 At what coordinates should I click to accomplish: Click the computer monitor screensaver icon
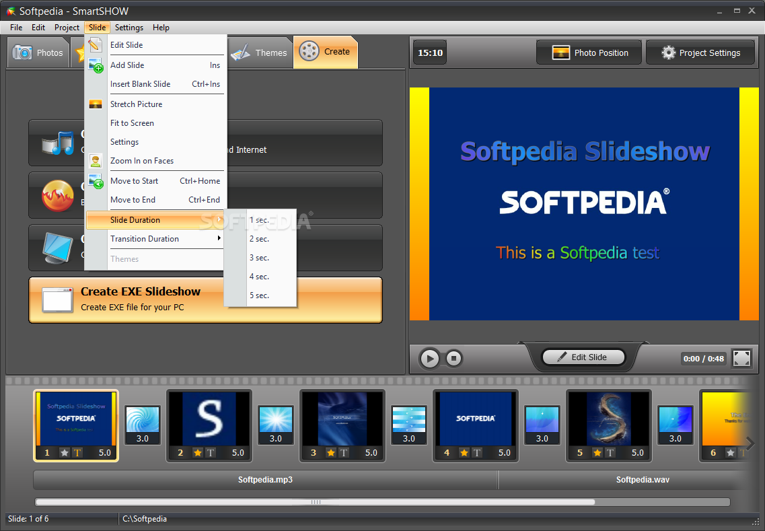(x=58, y=248)
